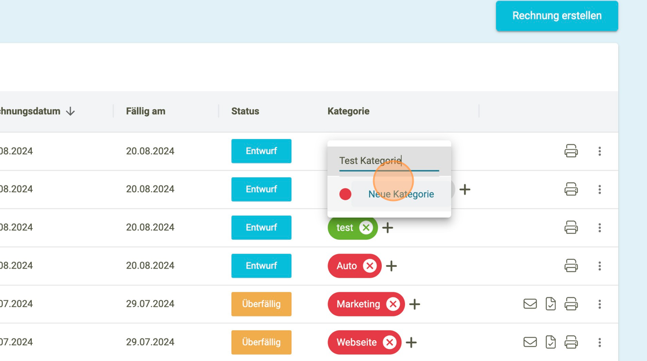Click due date 20.08.2024 of Auto row
This screenshot has height=361, width=647.
tap(150, 266)
